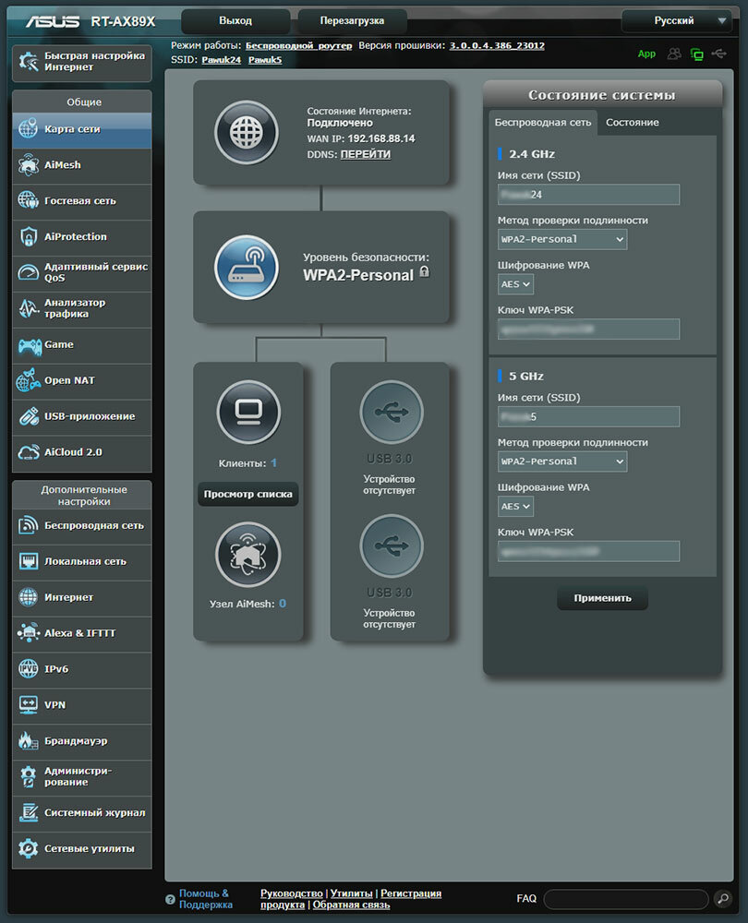Select the Clients monitor icon
Viewport: 748px width, 923px height.
coord(248,412)
